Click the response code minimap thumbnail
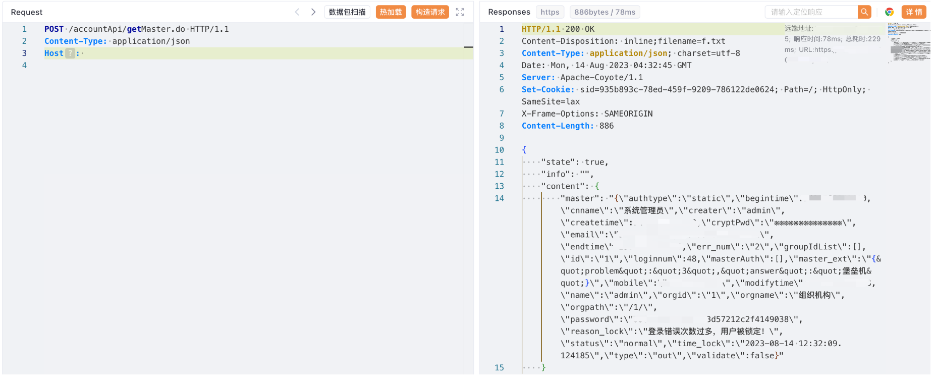 (x=908, y=43)
